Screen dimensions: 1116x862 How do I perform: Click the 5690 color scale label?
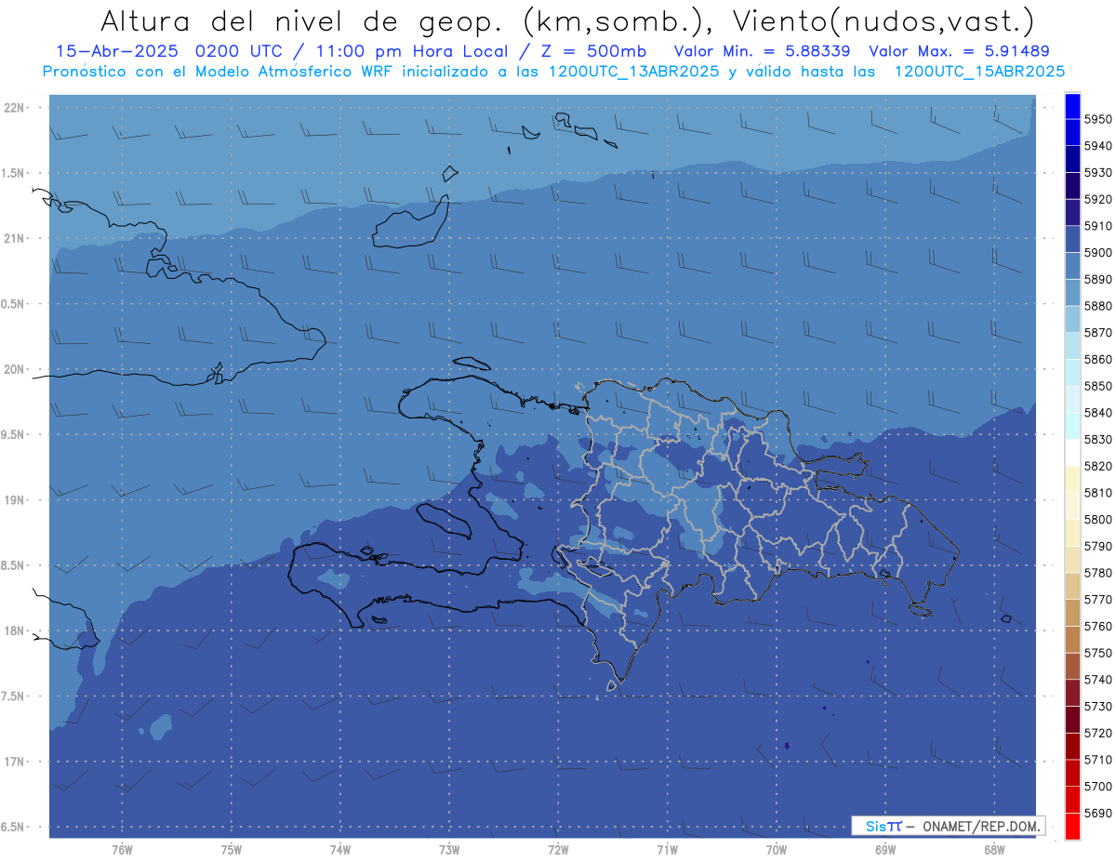[x=1098, y=813]
